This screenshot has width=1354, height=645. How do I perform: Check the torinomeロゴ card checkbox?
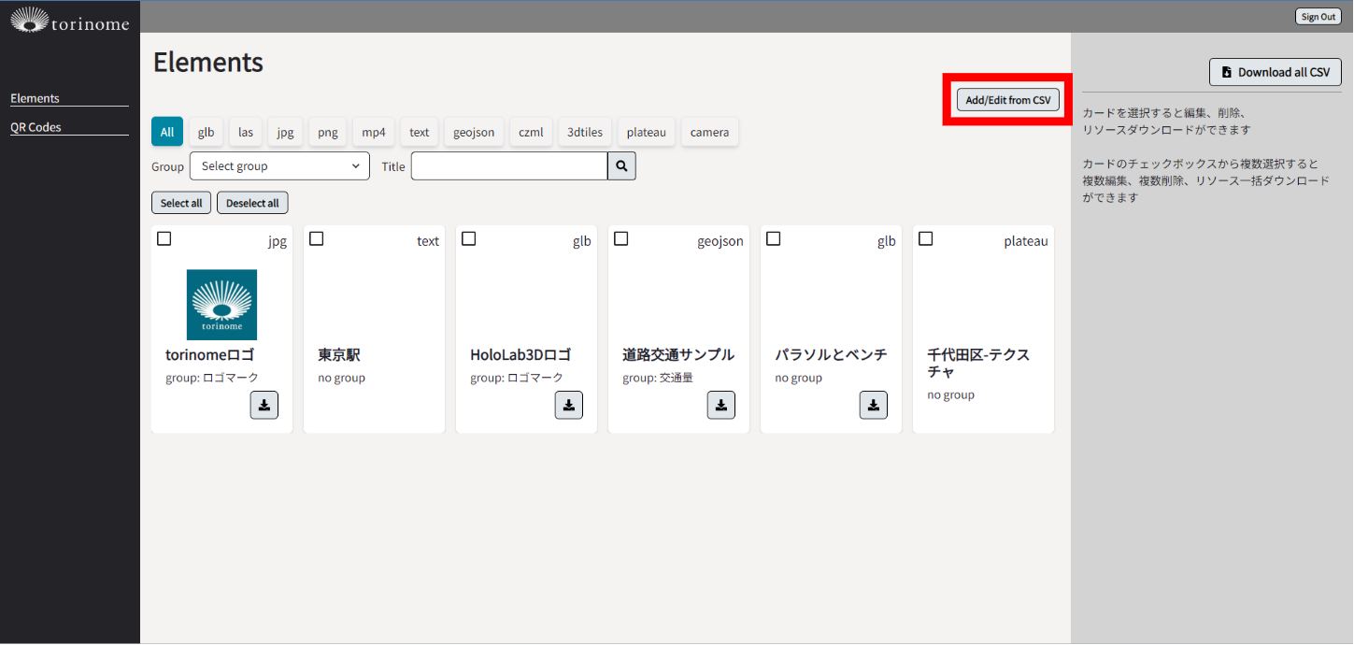pos(164,239)
